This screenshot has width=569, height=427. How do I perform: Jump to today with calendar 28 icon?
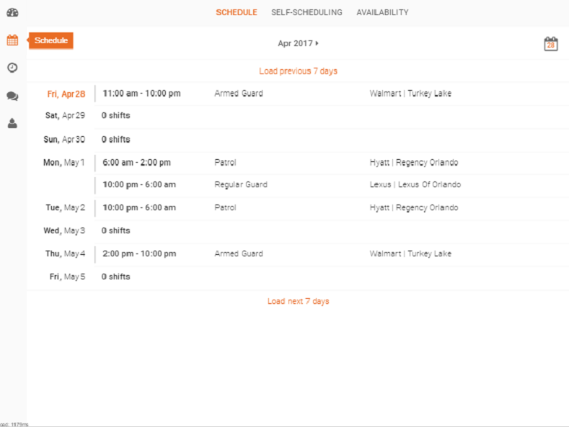(x=550, y=44)
